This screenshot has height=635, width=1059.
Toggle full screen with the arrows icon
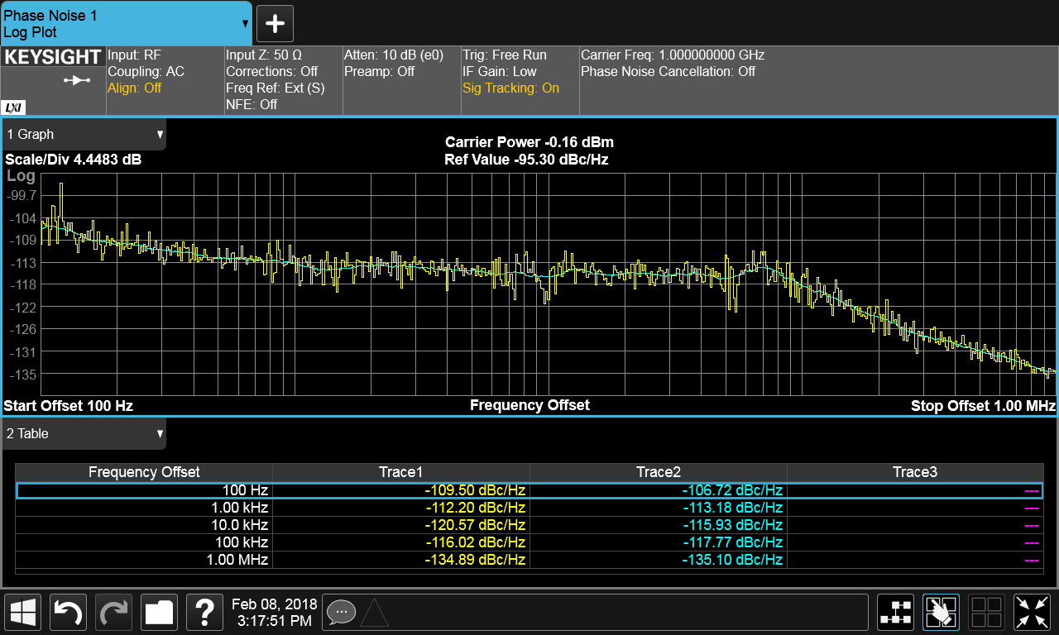click(x=1032, y=612)
